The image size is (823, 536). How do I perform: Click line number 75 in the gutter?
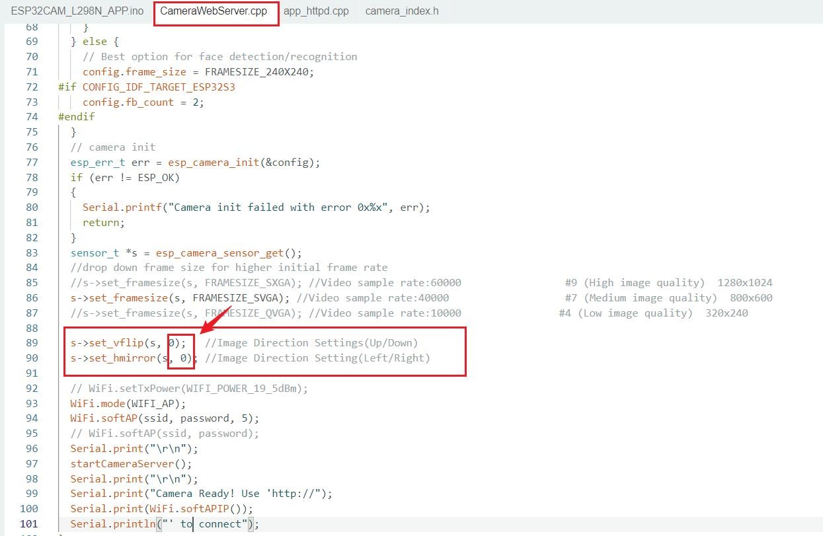coord(32,132)
